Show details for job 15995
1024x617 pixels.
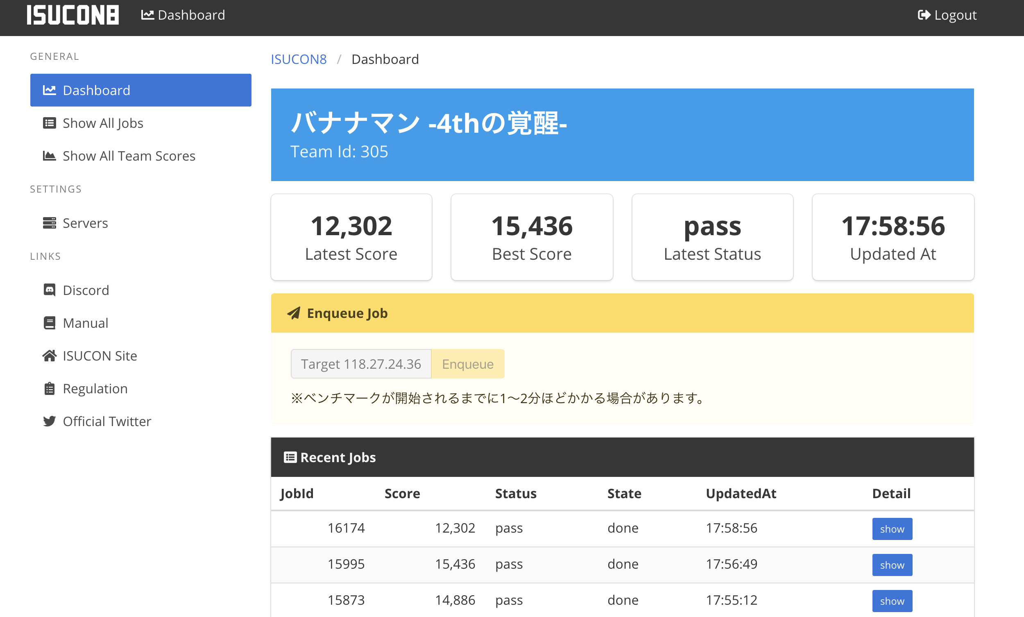click(x=892, y=565)
